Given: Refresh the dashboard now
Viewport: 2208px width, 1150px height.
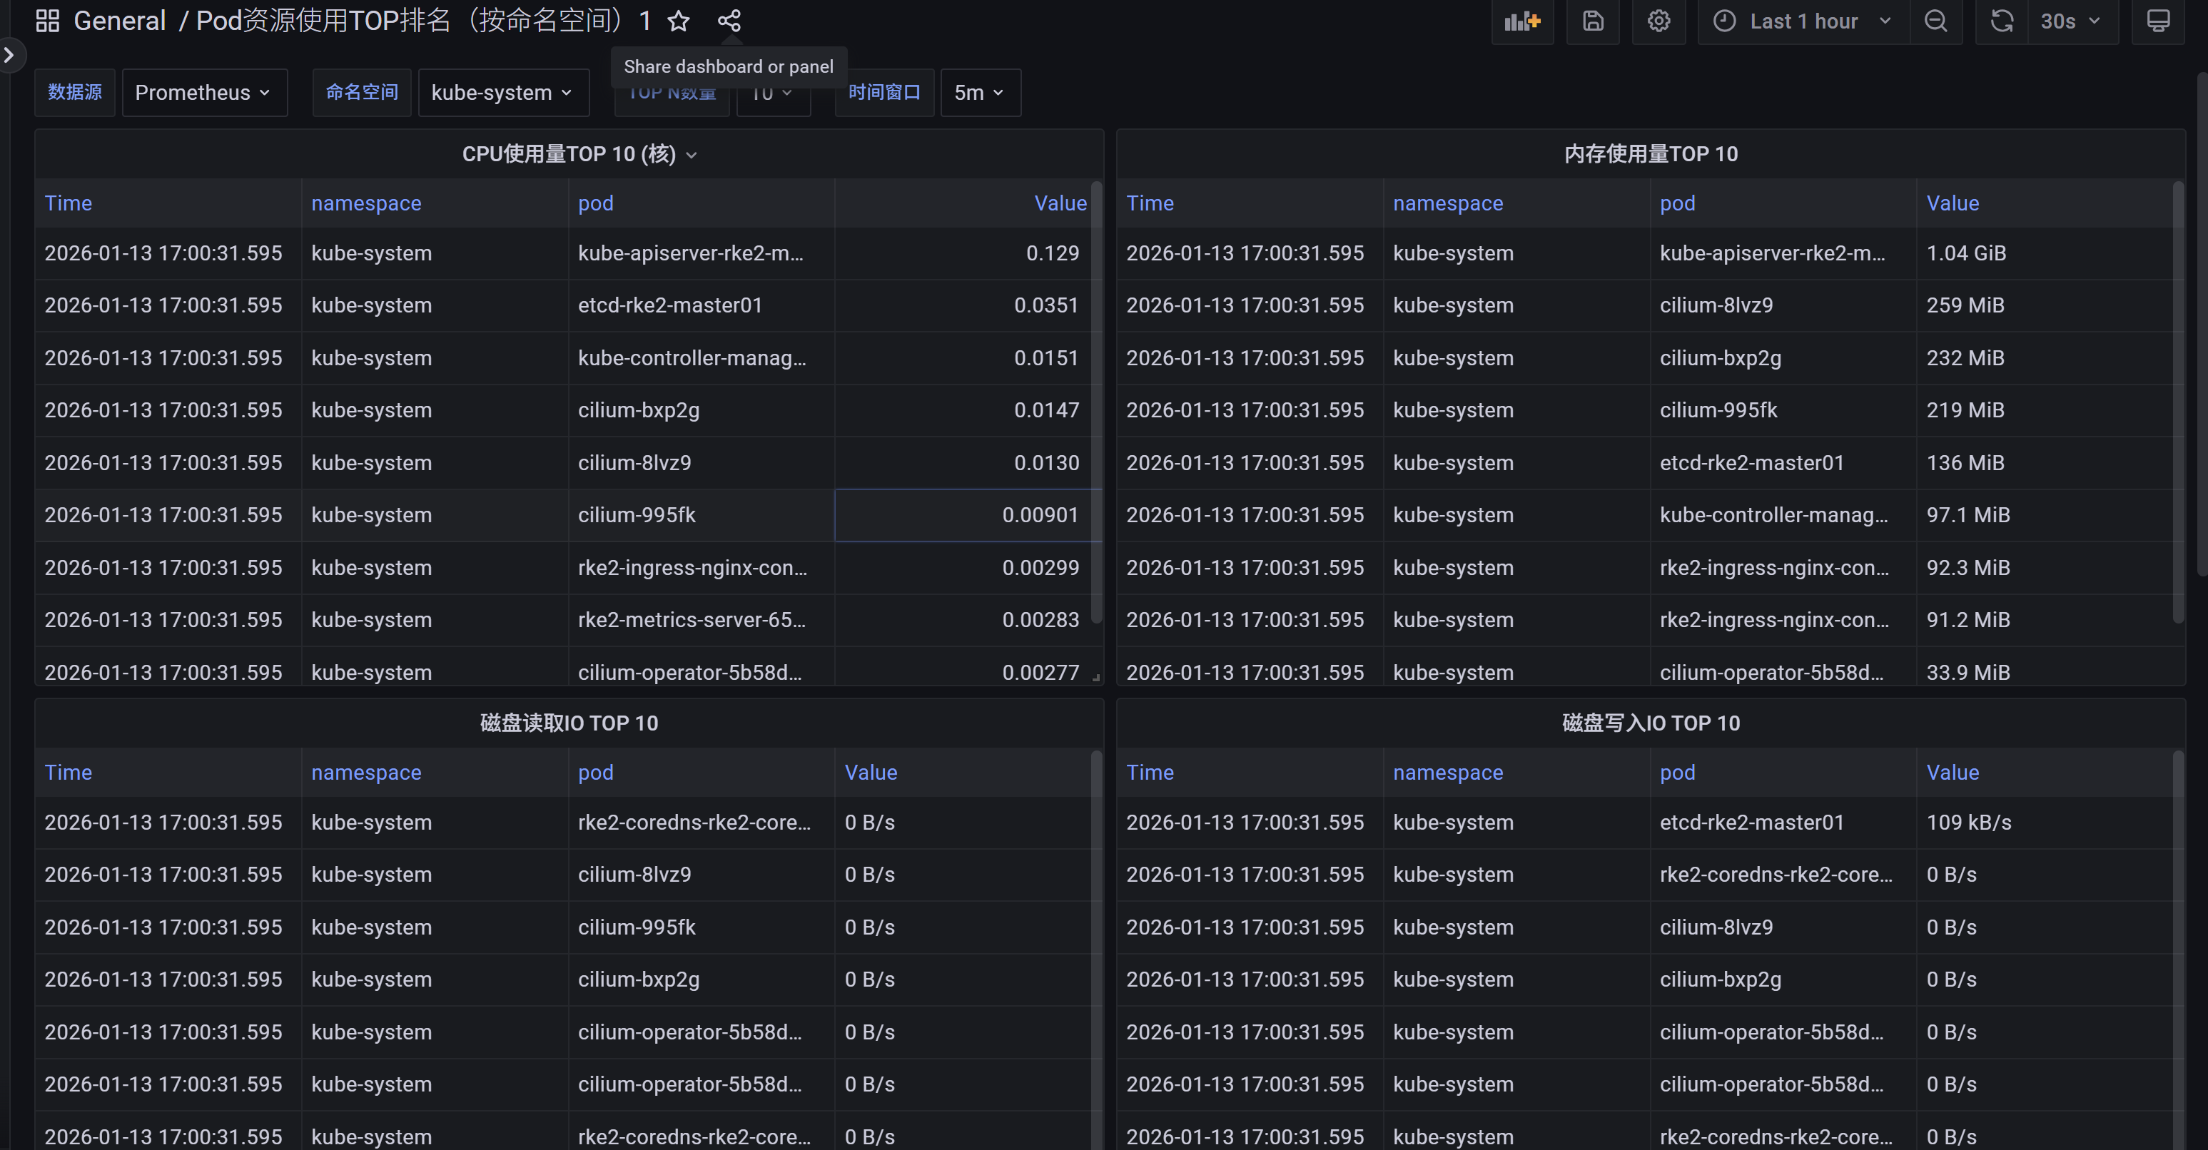Looking at the screenshot, I should [2002, 21].
